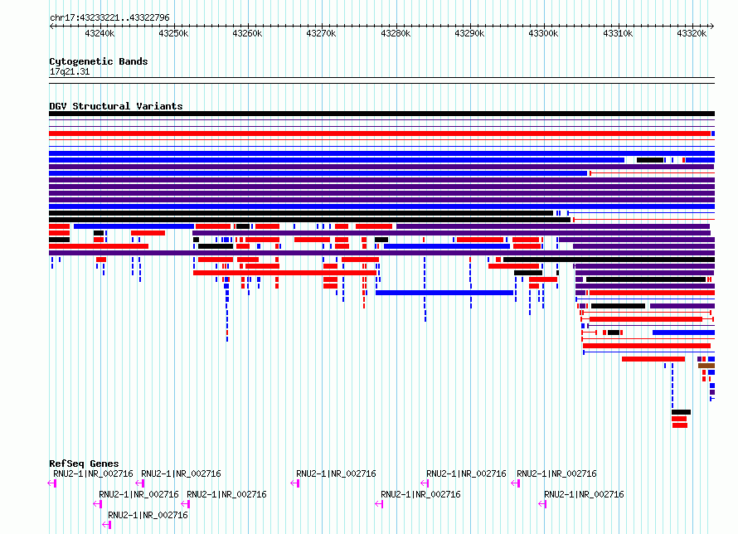738x534 pixels.
Task: Select the topmost full-width black variant bar
Action: 381,114
